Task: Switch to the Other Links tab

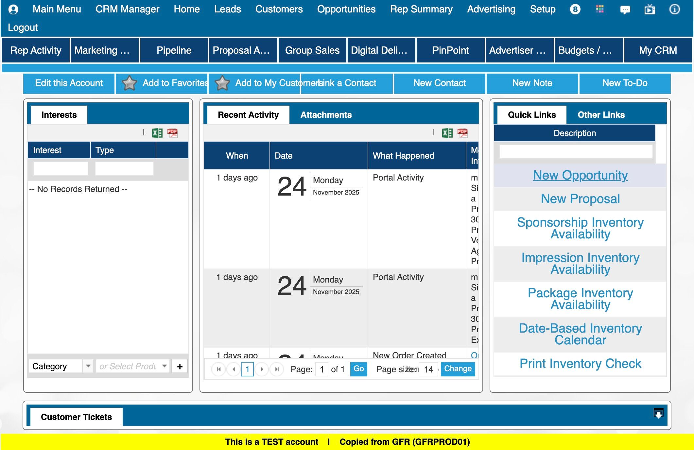Action: (x=601, y=115)
